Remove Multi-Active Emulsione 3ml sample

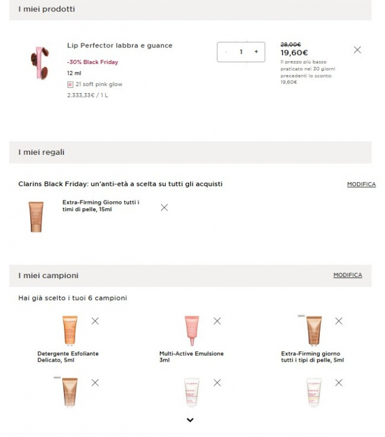point(217,321)
